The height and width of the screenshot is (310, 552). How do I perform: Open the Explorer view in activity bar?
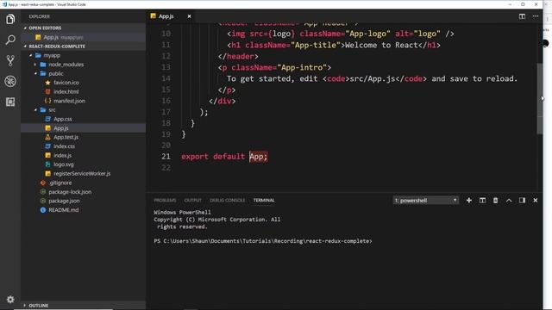pyautogui.click(x=10, y=19)
